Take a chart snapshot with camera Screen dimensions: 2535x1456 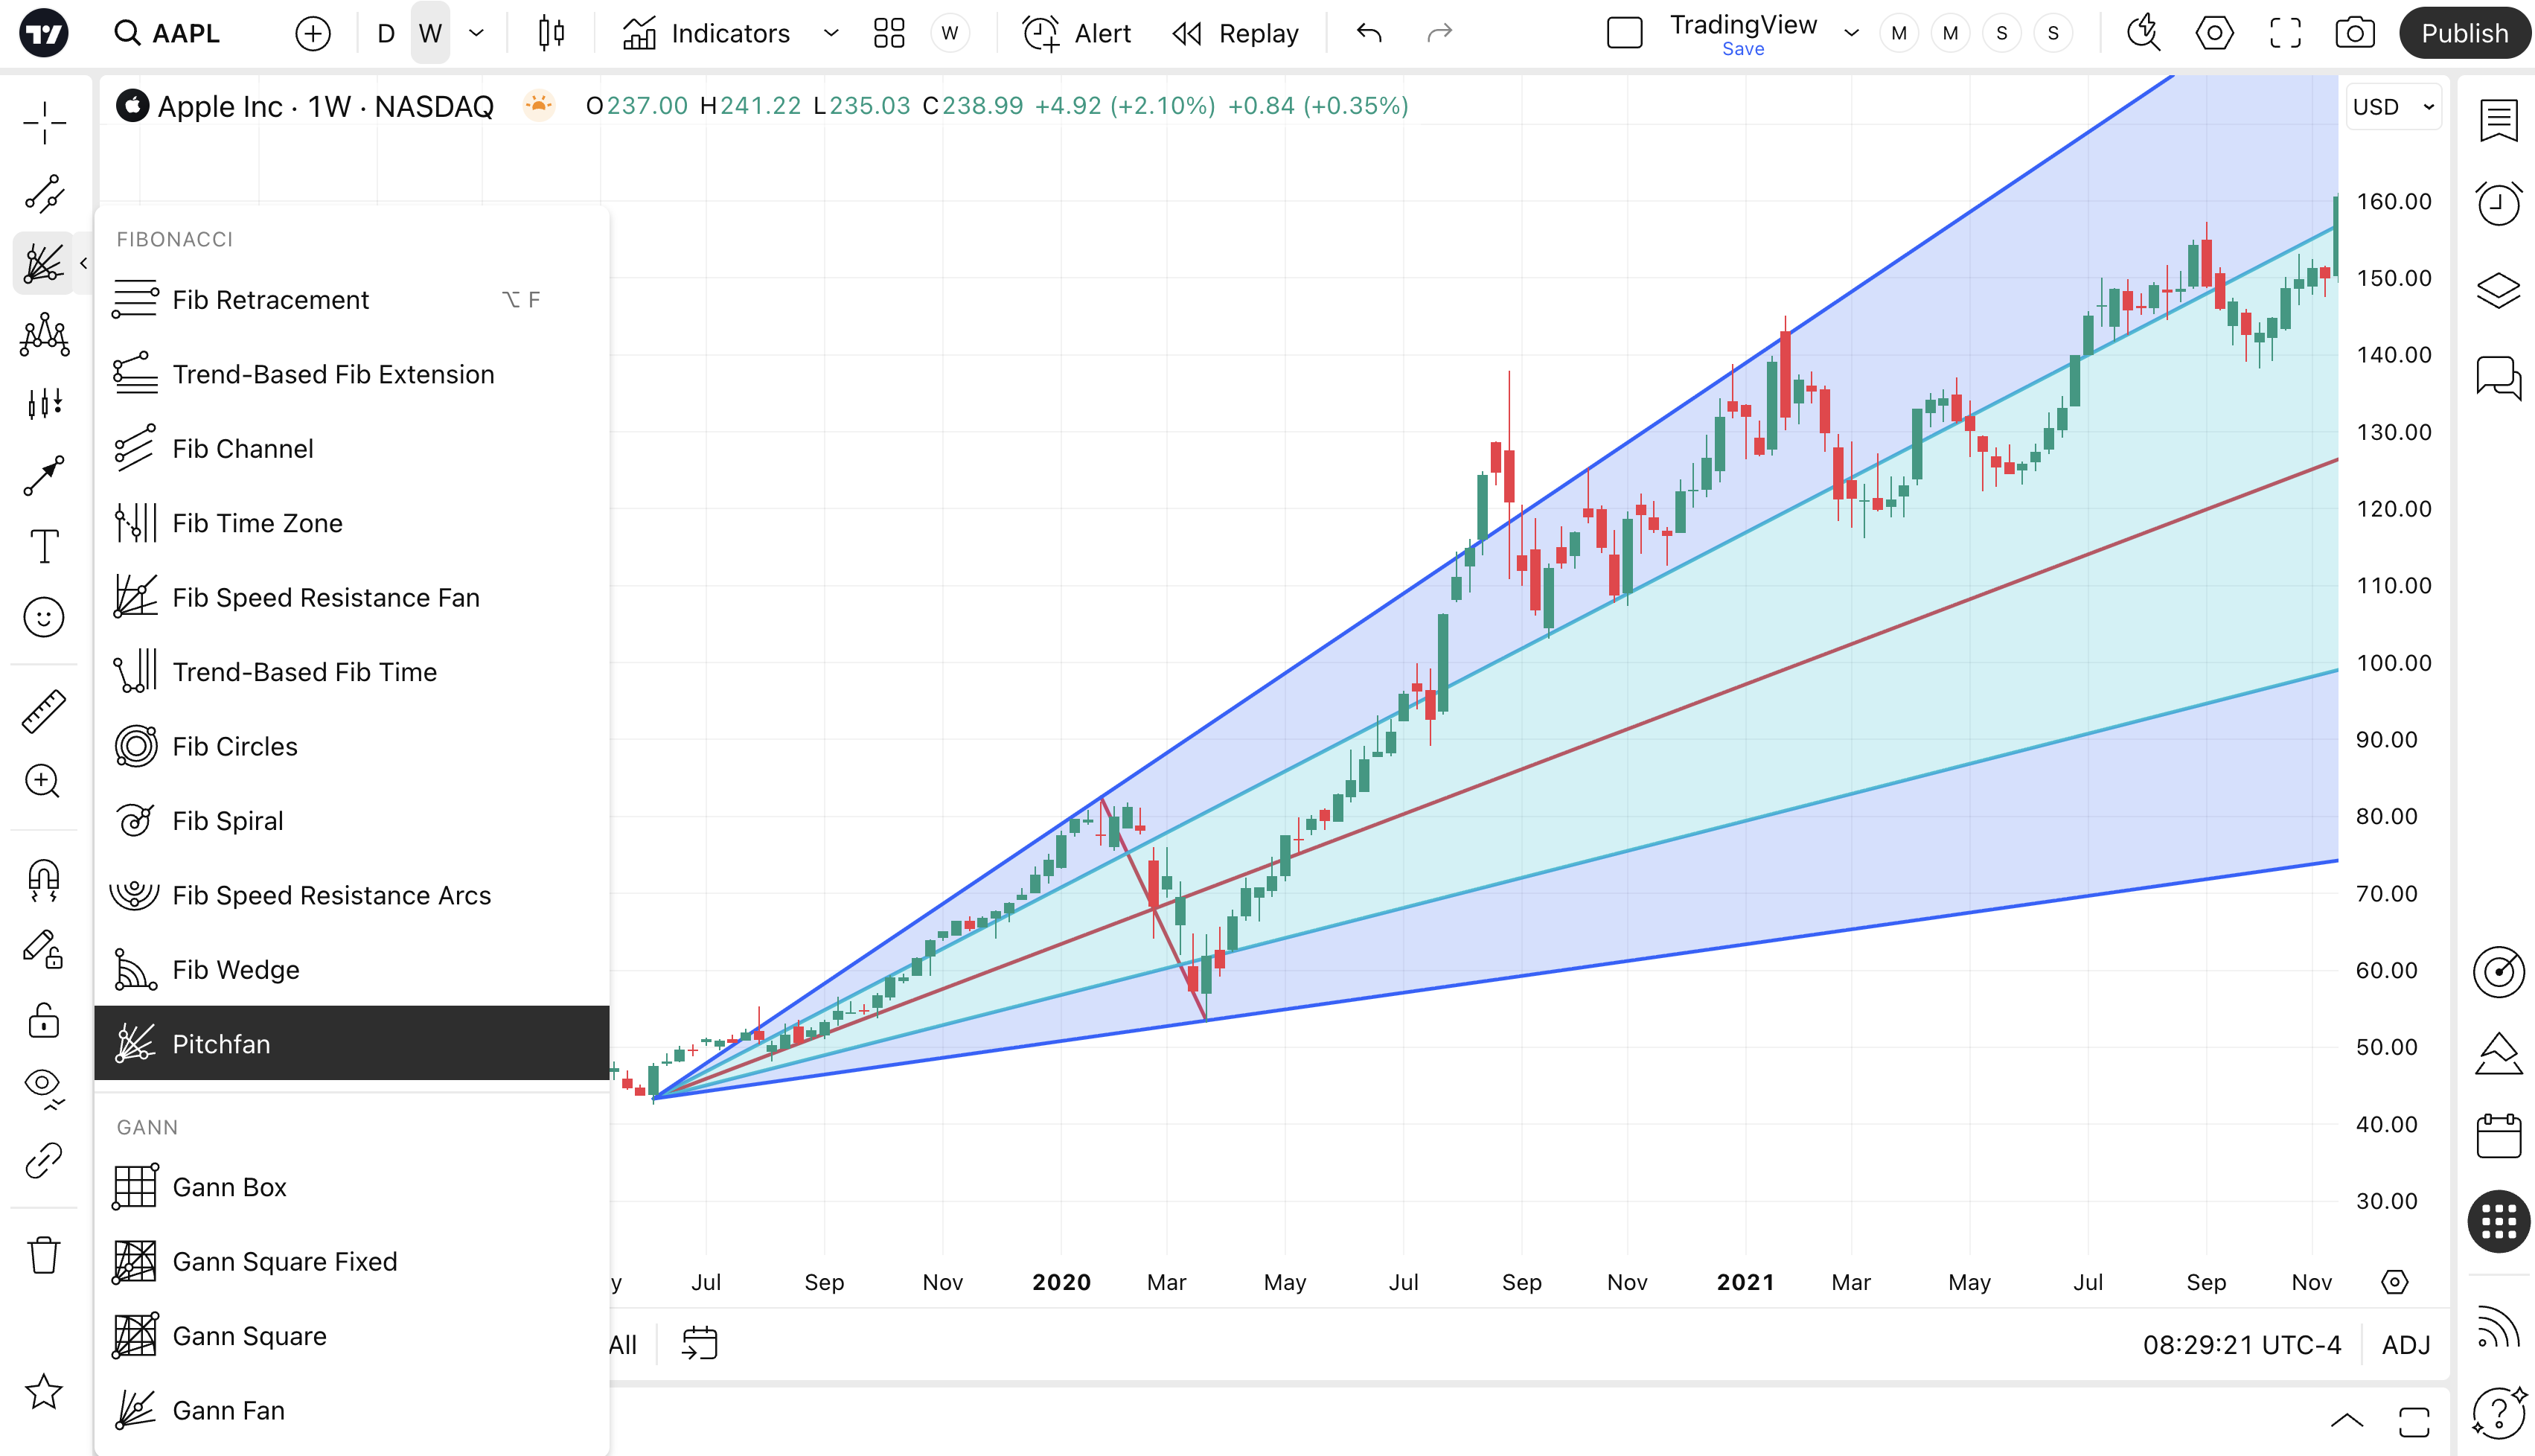click(x=2355, y=33)
